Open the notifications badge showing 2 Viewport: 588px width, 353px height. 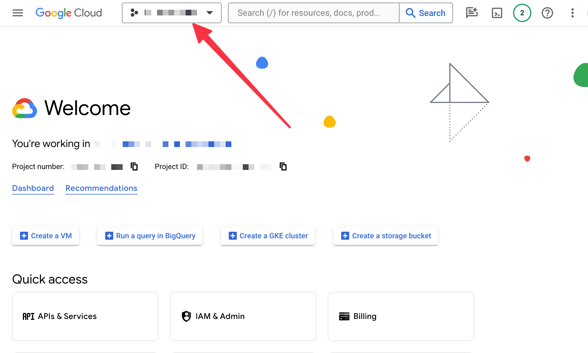[x=522, y=13]
